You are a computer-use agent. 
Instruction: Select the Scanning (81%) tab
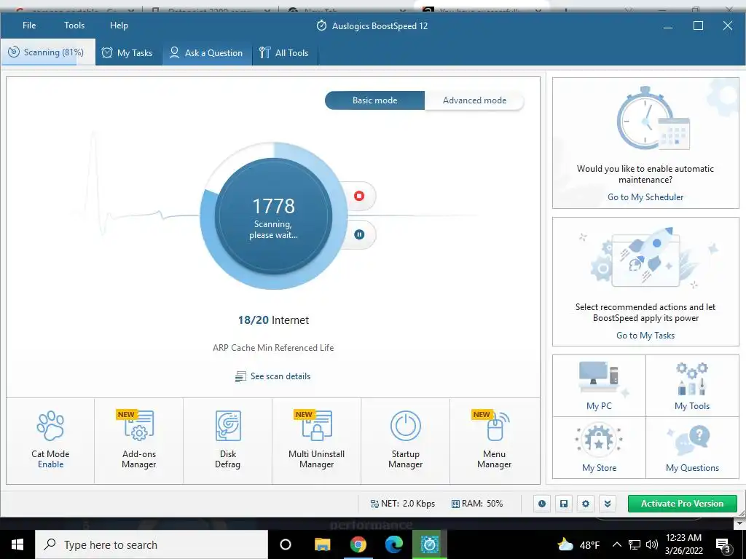coord(47,52)
